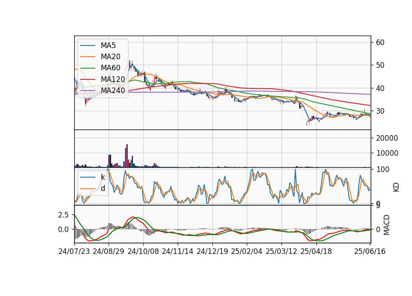412x296 pixels.
Task: Click the 24/07/23 date axis label
Action: tap(74, 251)
